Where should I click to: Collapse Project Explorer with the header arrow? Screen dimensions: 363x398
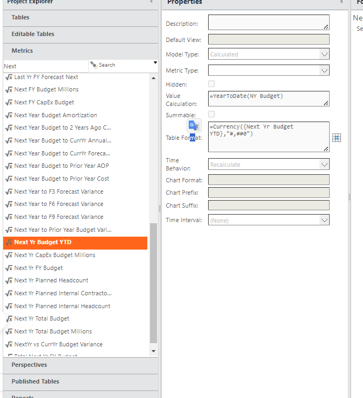pos(151,2)
